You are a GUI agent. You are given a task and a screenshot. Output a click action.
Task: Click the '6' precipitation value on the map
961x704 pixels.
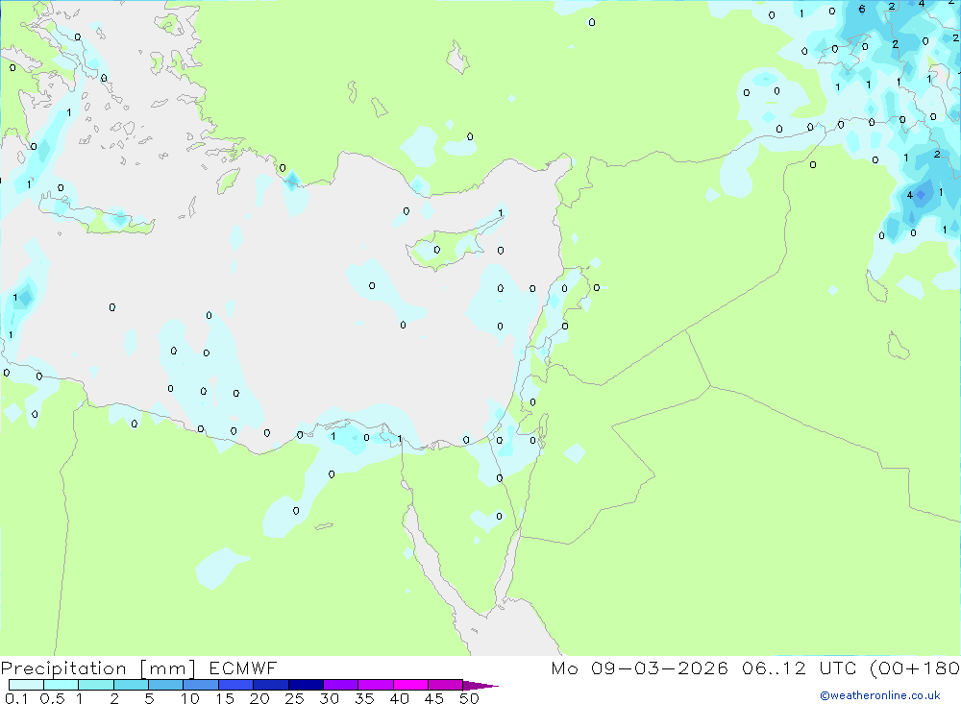pos(862,10)
